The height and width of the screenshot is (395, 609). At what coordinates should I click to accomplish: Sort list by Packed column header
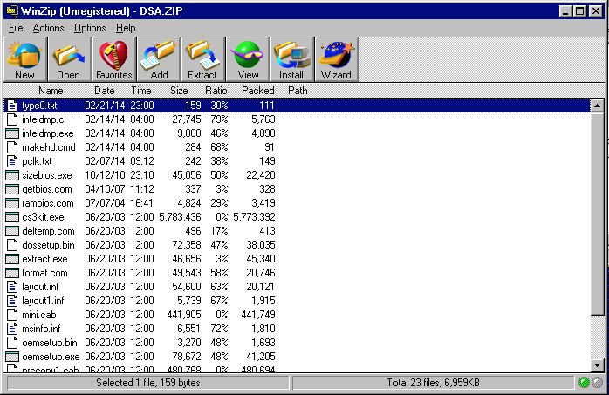tap(258, 91)
